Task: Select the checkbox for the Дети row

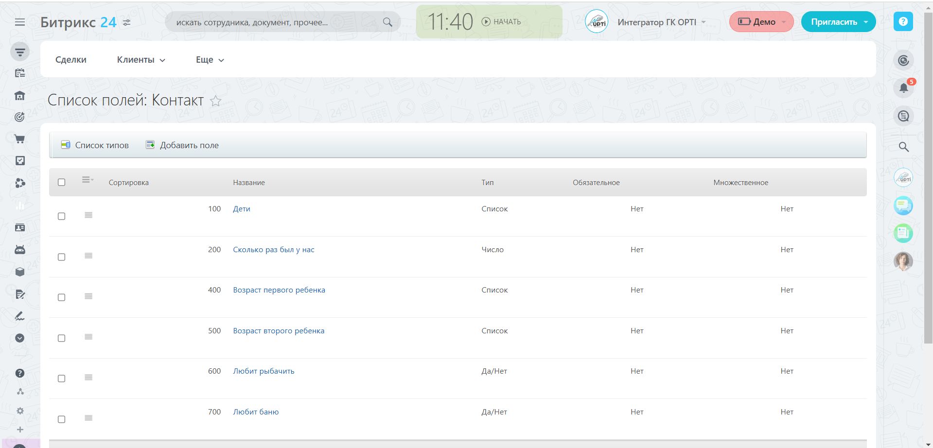Action: click(x=62, y=216)
